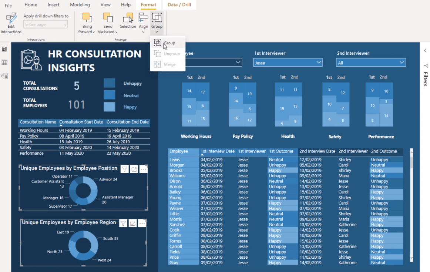The width and height of the screenshot is (430, 272).
Task: Click filter icon on Employee Region chart
Action: click(x=123, y=224)
